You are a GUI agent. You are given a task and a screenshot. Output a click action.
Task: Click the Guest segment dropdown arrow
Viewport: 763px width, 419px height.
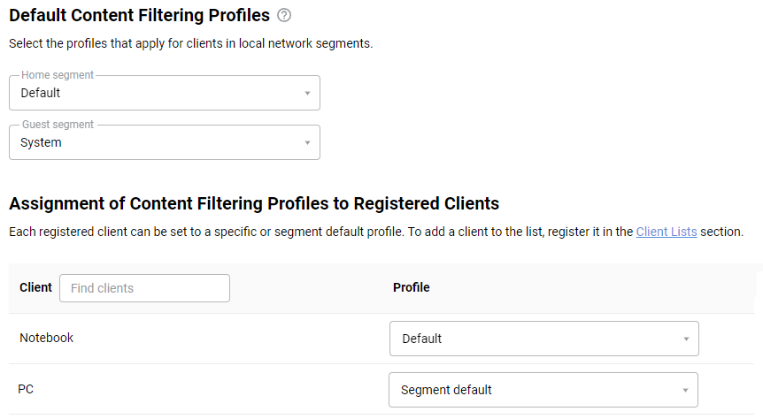pyautogui.click(x=307, y=142)
